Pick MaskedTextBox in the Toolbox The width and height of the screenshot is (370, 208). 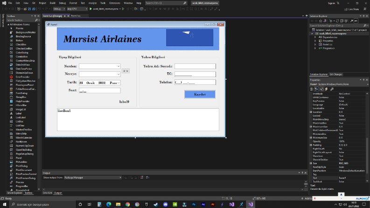click(x=24, y=130)
